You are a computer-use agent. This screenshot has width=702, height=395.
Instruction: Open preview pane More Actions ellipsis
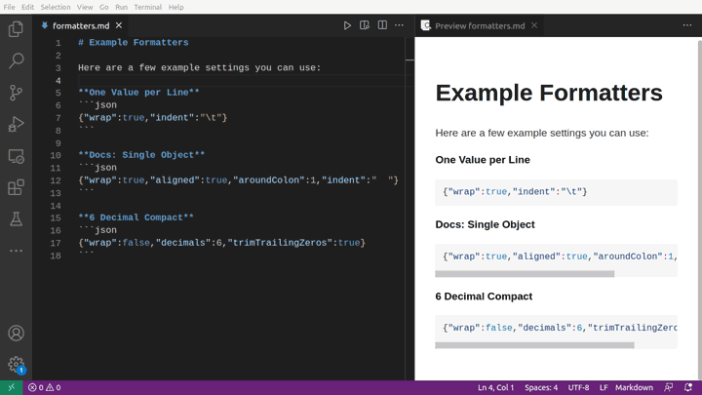click(x=687, y=25)
